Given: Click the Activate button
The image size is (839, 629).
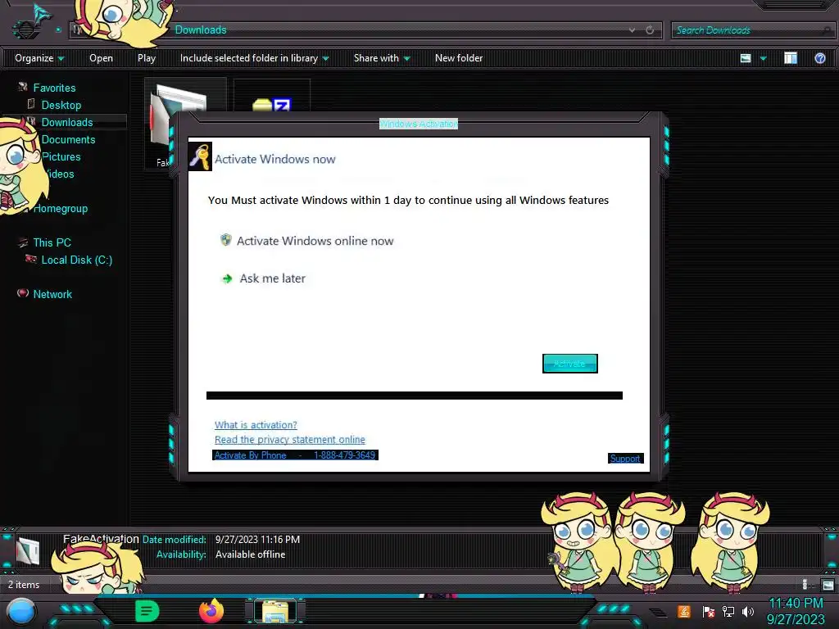Looking at the screenshot, I should click(x=570, y=364).
